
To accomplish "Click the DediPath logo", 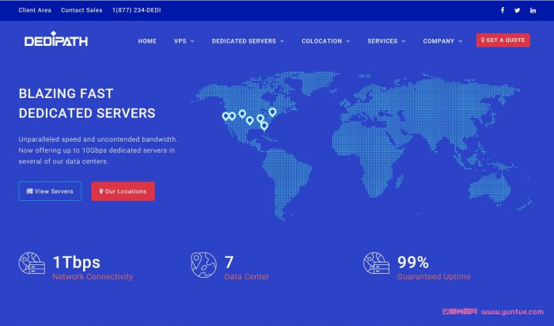I will tap(56, 40).
